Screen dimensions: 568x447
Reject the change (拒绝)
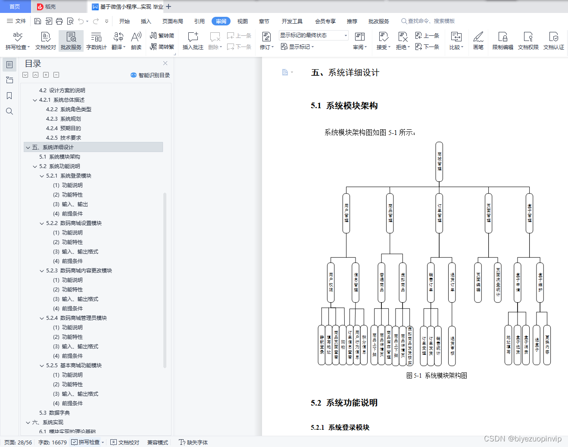click(x=403, y=41)
